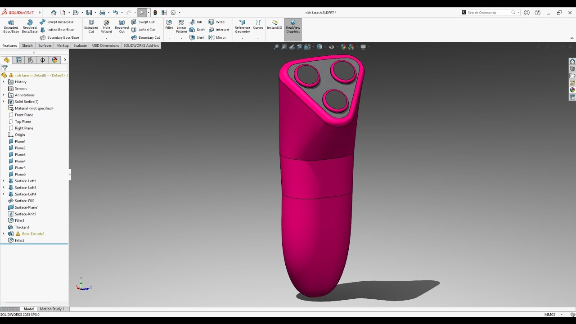Click the Search Commands field
The width and height of the screenshot is (576, 324).
coord(489,13)
